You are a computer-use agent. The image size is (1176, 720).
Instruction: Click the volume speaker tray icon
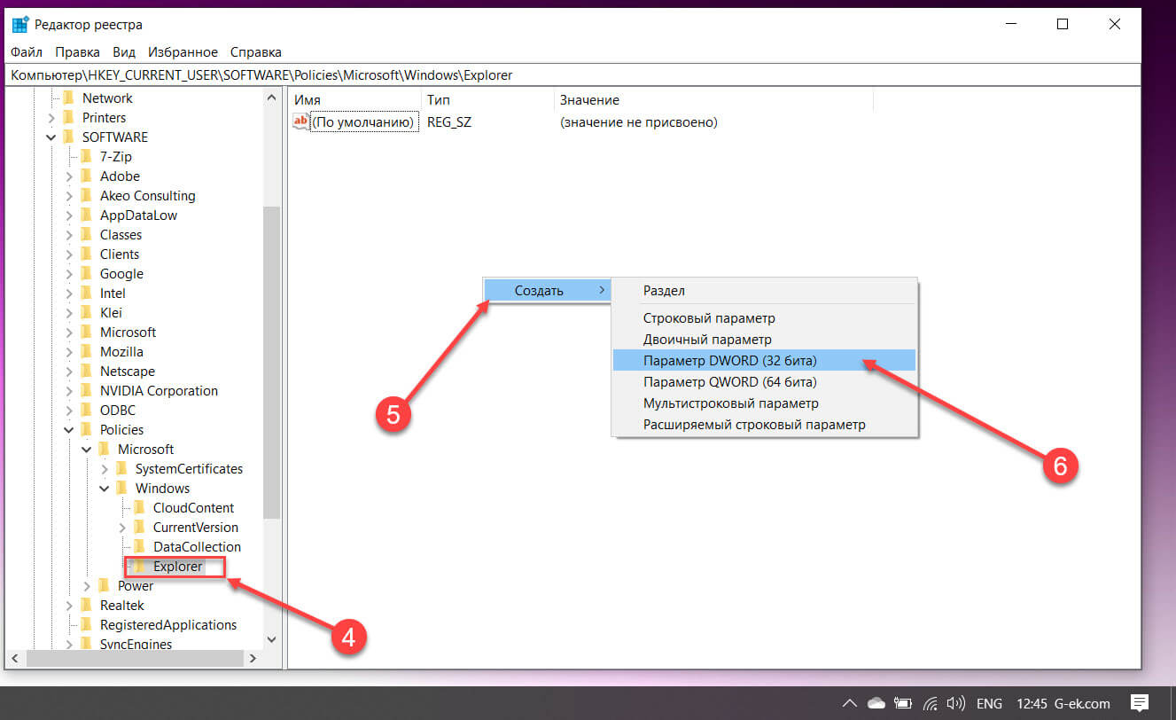click(955, 704)
